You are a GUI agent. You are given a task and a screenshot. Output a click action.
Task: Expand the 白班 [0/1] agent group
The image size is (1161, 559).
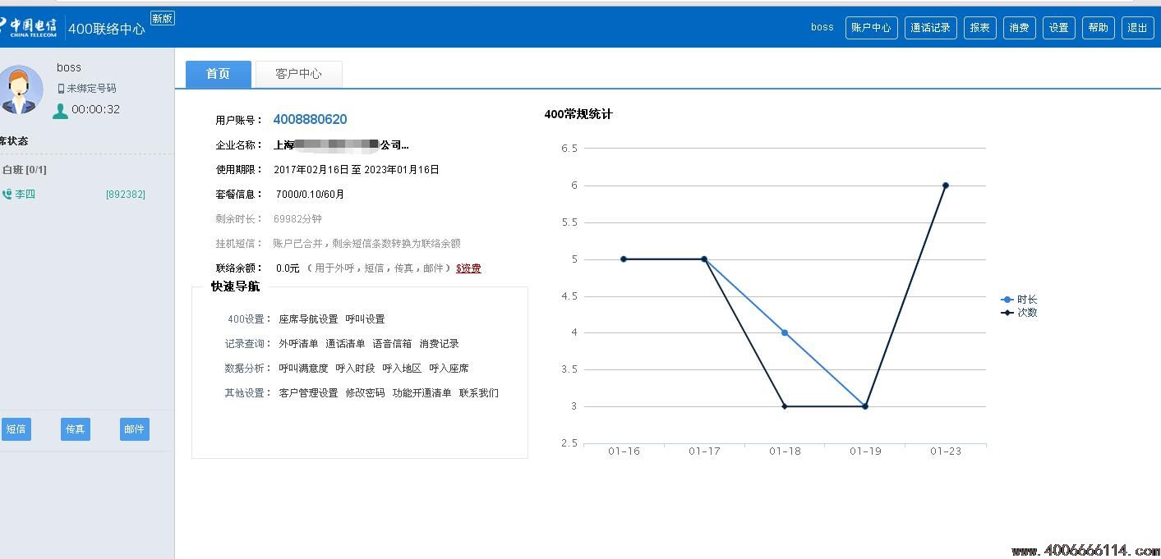[x=25, y=170]
